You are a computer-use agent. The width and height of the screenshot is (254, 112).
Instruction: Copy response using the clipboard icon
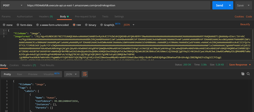tap(243, 74)
